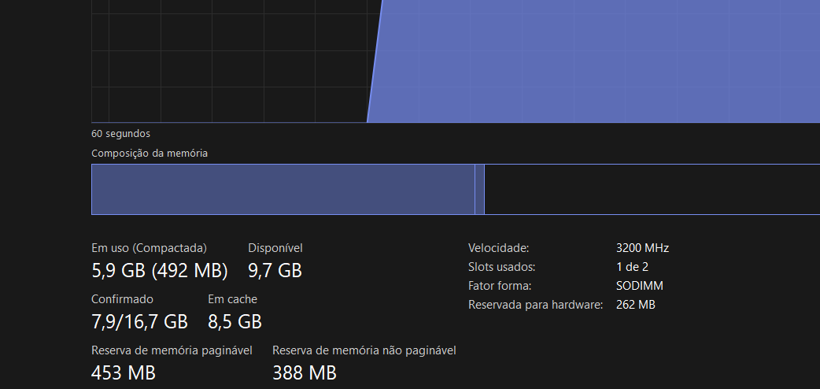Click the in-use segment of memory composition bar
Viewport: 820px width, 389px height.
coord(283,189)
